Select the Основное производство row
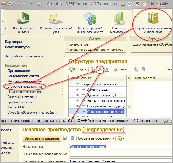 click(98, 112)
